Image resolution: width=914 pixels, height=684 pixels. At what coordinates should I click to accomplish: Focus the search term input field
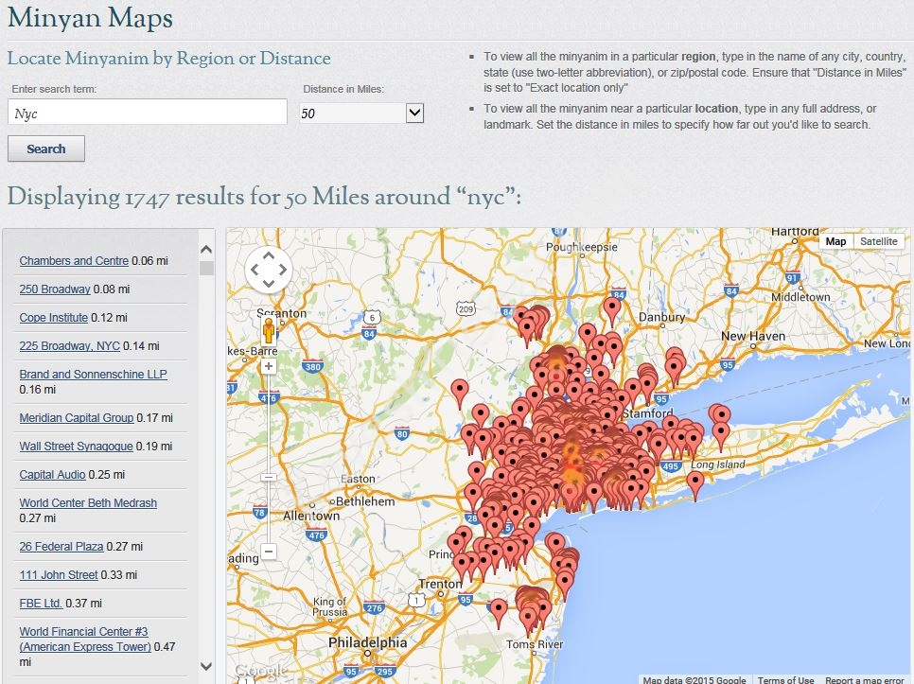click(x=147, y=114)
